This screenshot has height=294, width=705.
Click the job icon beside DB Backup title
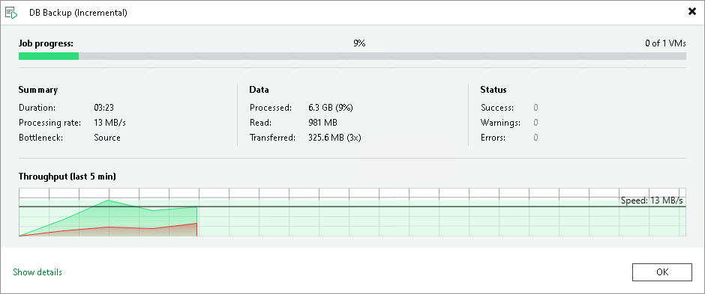tap(11, 13)
